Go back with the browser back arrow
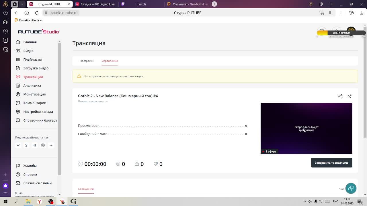The image size is (367, 206). coord(16,13)
